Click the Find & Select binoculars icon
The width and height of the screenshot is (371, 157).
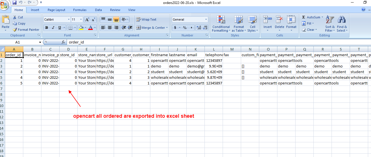click(x=342, y=20)
